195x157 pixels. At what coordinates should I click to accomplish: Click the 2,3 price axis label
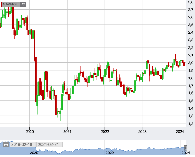click(x=191, y=40)
